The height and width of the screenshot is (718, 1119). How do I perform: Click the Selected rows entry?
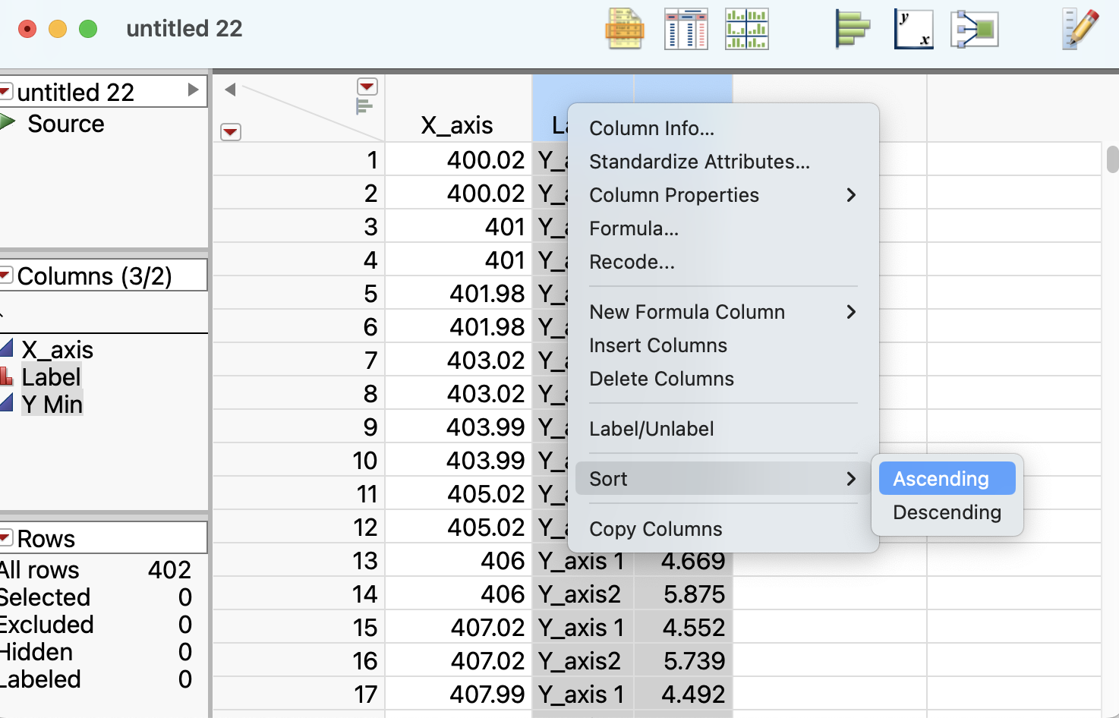95,597
